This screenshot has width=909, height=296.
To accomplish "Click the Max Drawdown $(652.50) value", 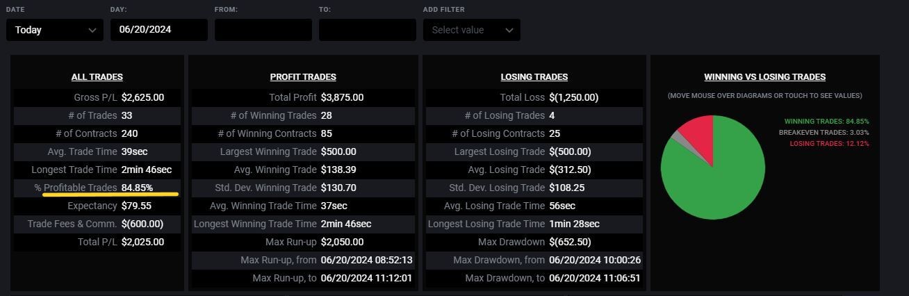I will click(x=570, y=242).
